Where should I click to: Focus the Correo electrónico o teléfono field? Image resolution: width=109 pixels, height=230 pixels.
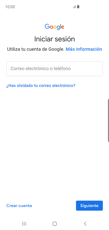click(54, 69)
